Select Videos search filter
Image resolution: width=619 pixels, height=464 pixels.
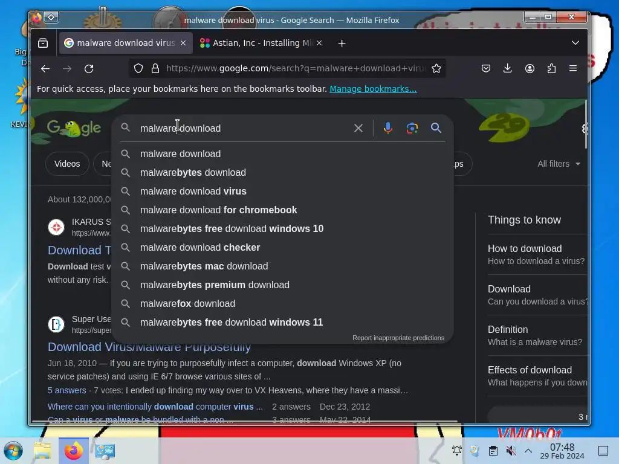pyautogui.click(x=67, y=164)
